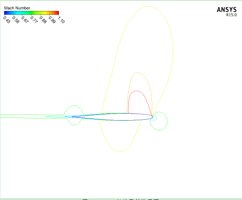Click the R15.0 version label
The width and height of the screenshot is (242, 200).
pos(231,15)
